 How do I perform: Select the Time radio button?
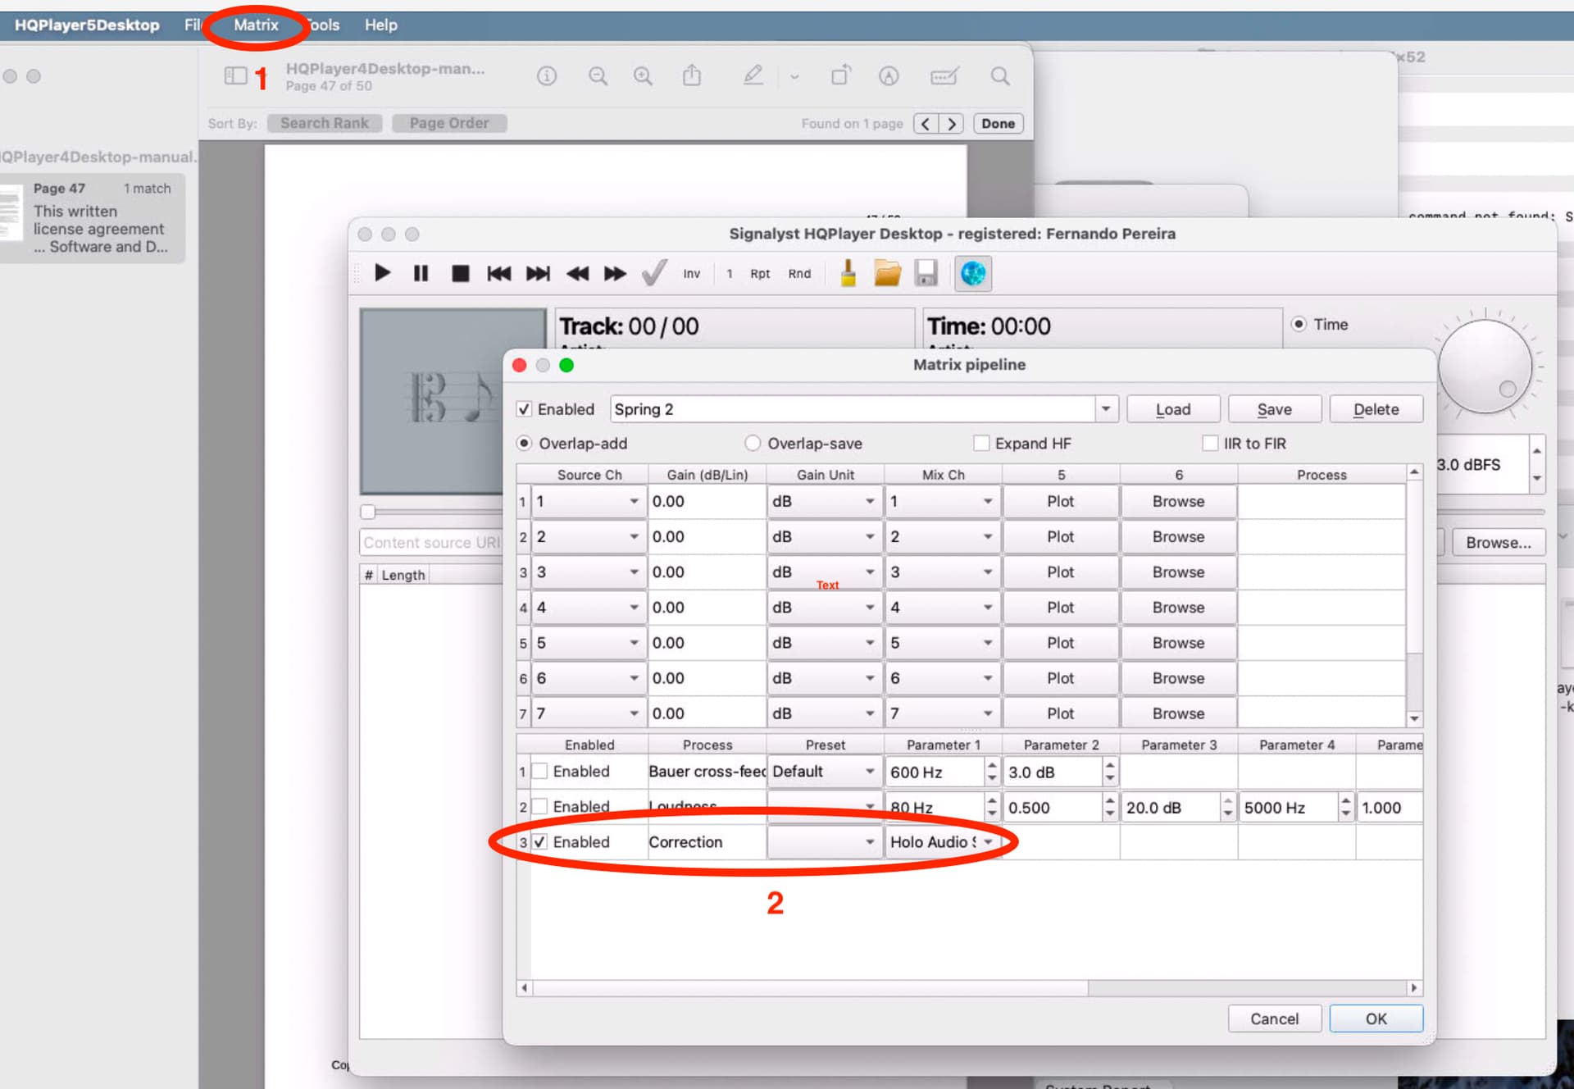click(1299, 324)
